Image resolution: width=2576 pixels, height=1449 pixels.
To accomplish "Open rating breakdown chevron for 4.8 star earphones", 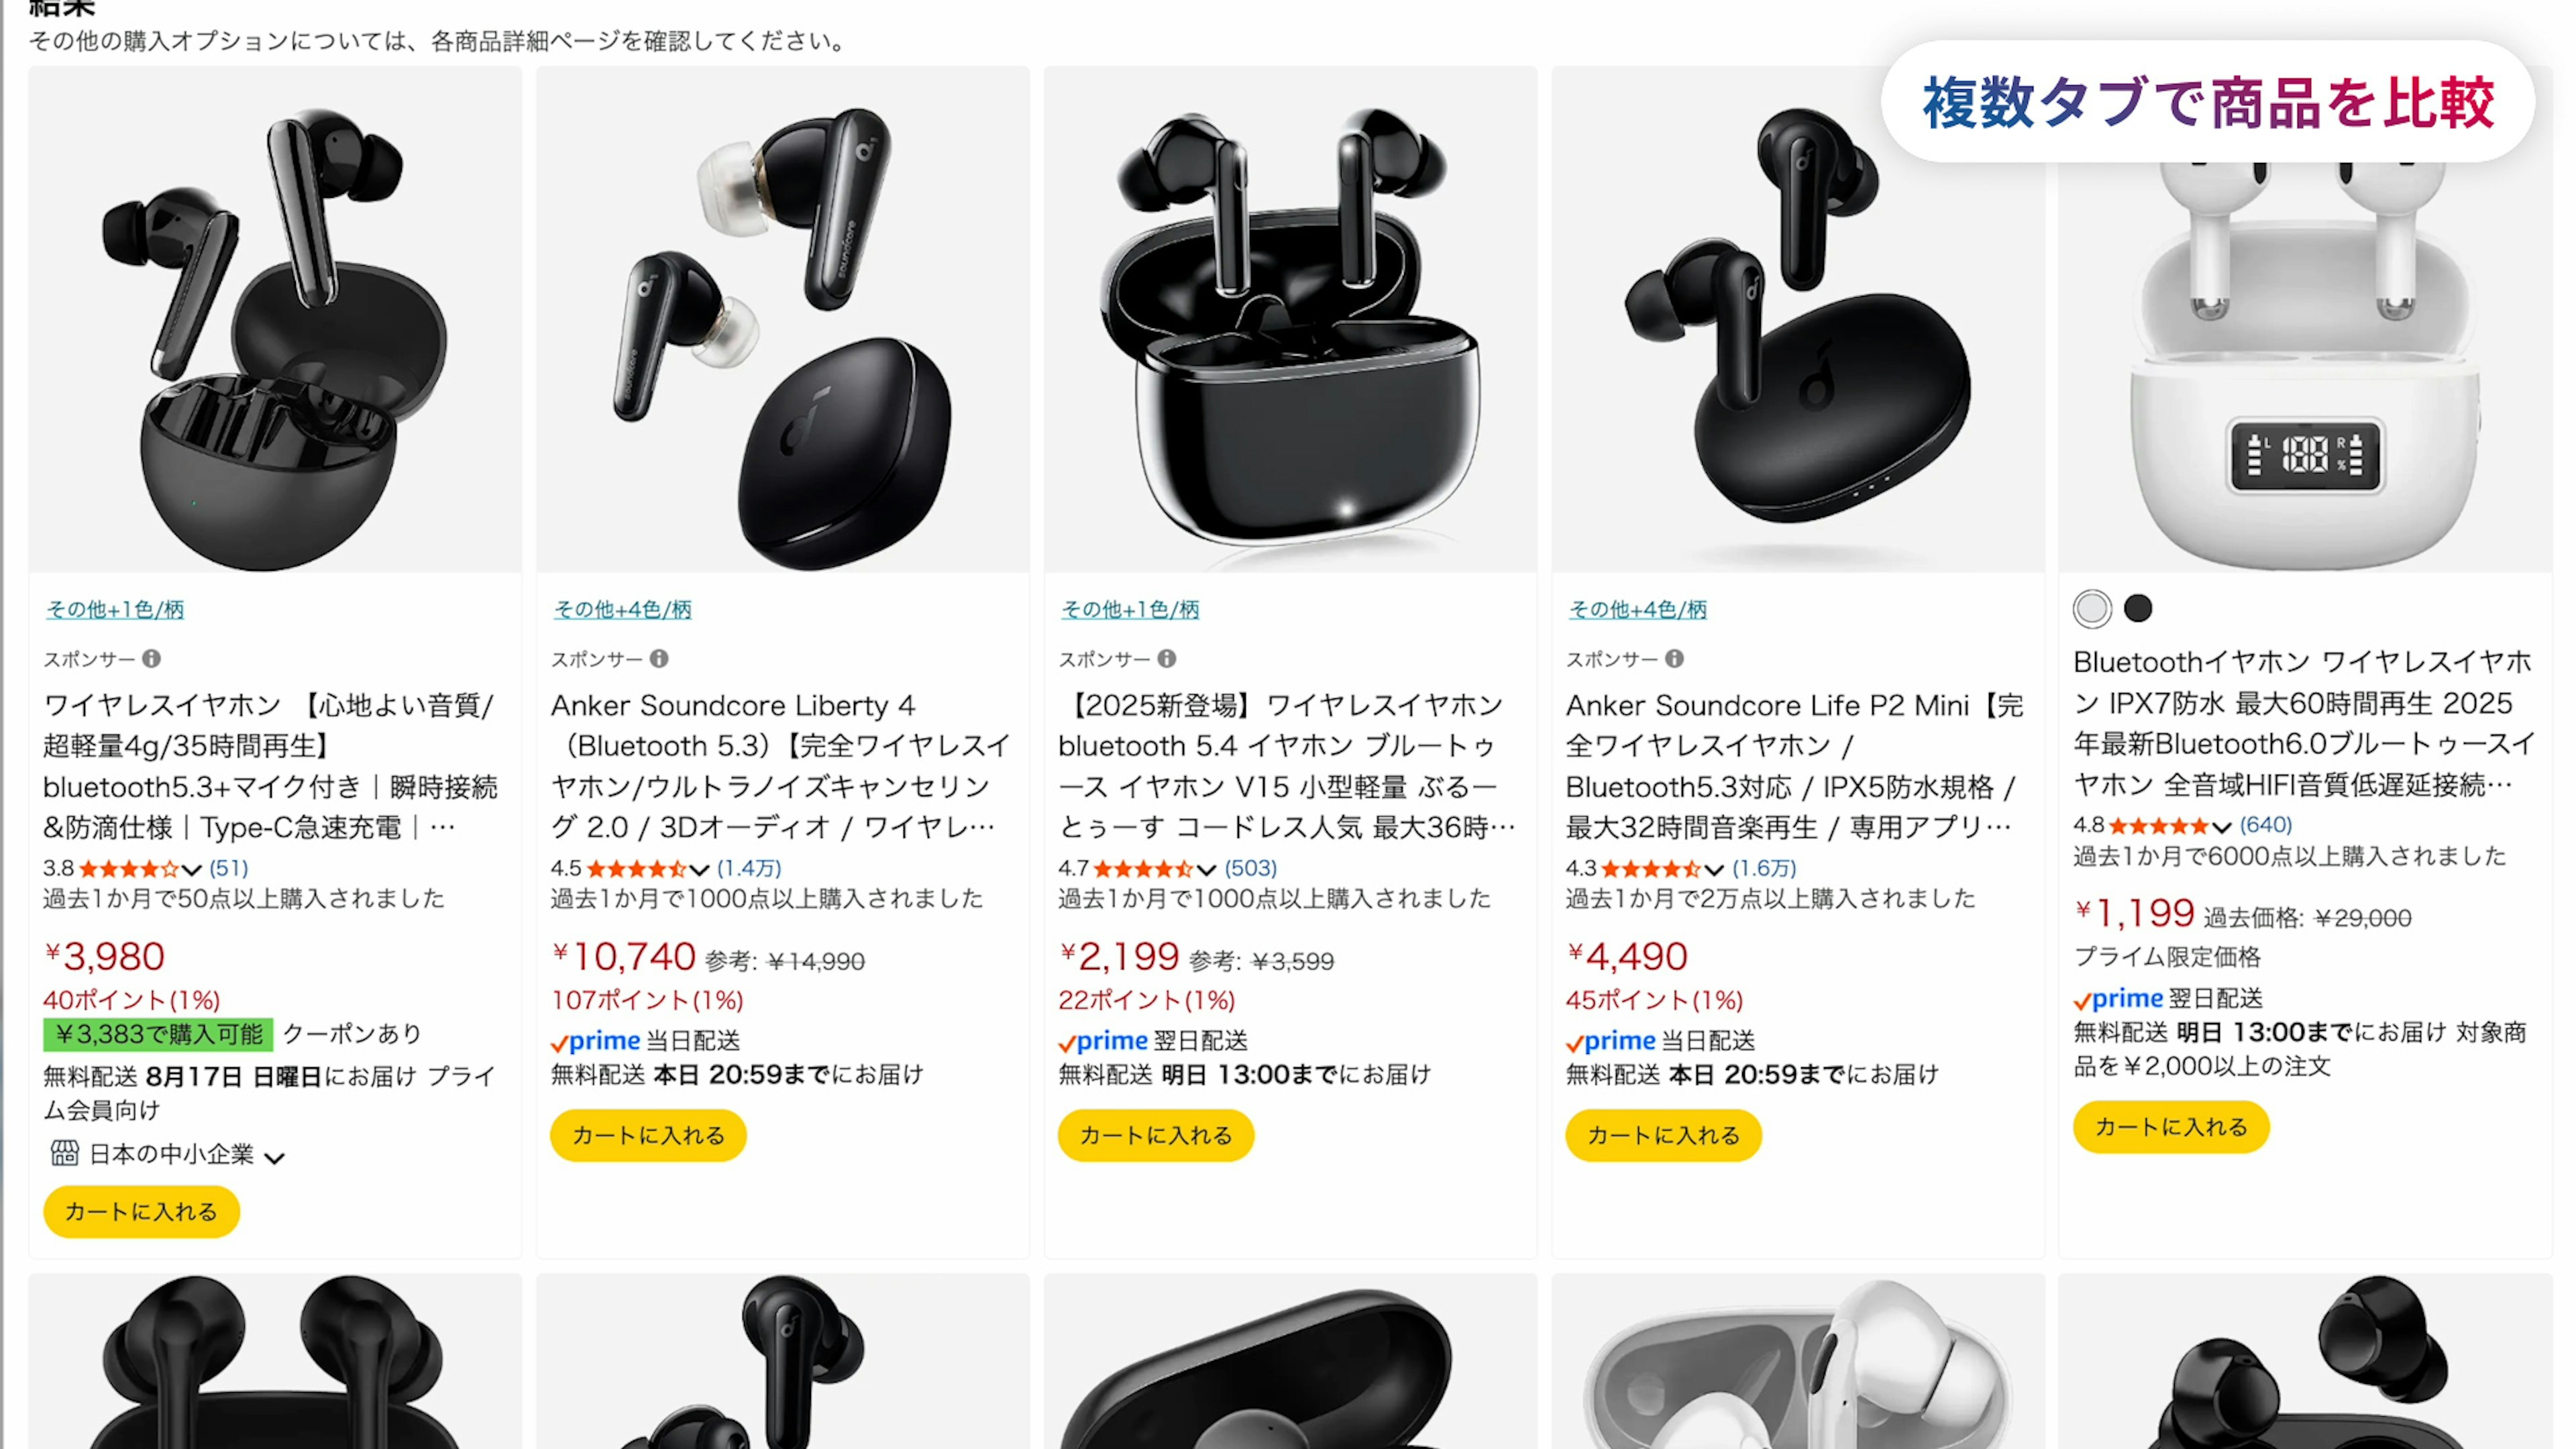I will click(2221, 826).
